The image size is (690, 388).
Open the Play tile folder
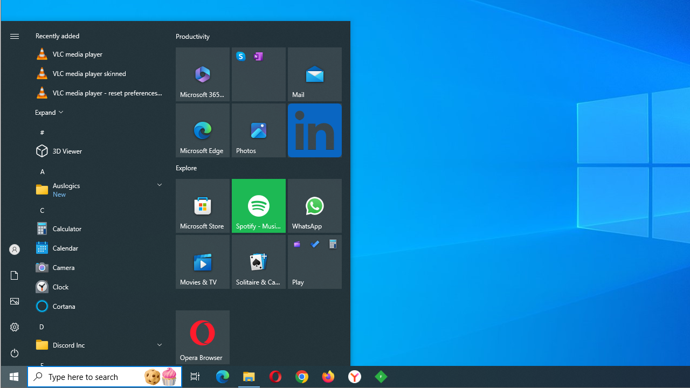(315, 262)
